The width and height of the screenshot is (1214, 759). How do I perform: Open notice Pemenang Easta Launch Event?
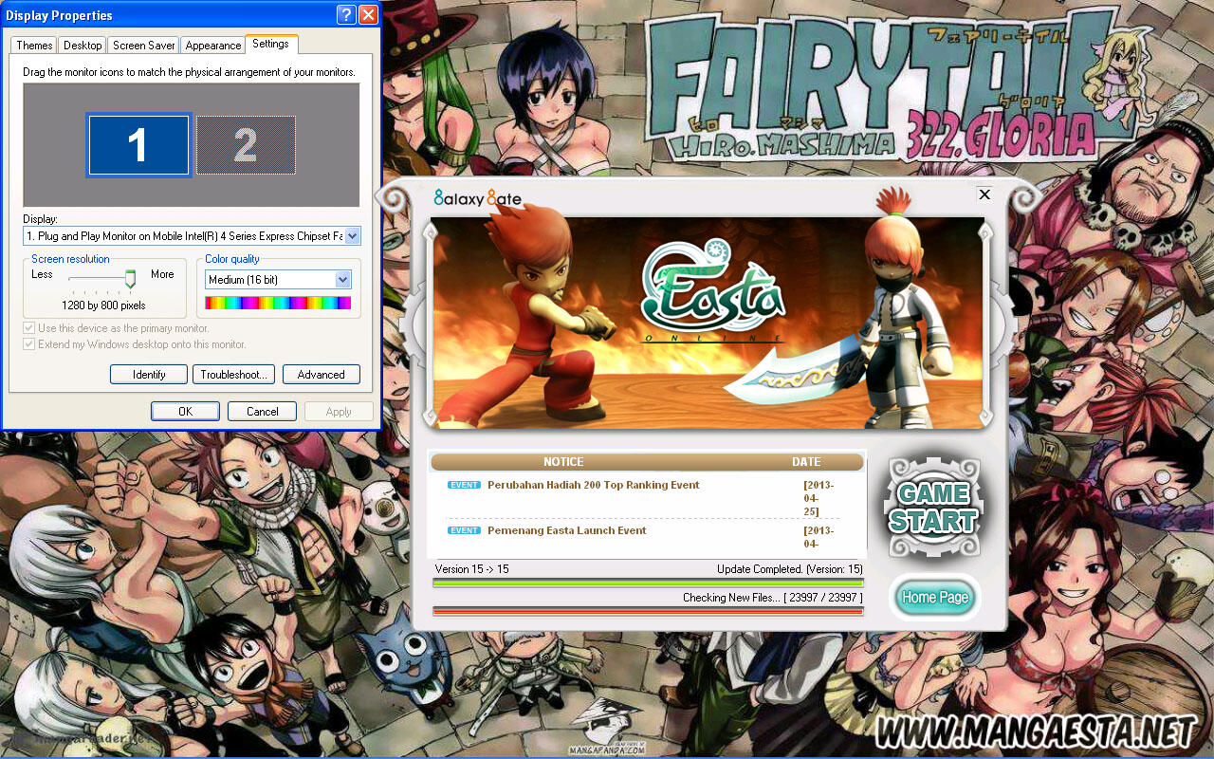[x=567, y=530]
